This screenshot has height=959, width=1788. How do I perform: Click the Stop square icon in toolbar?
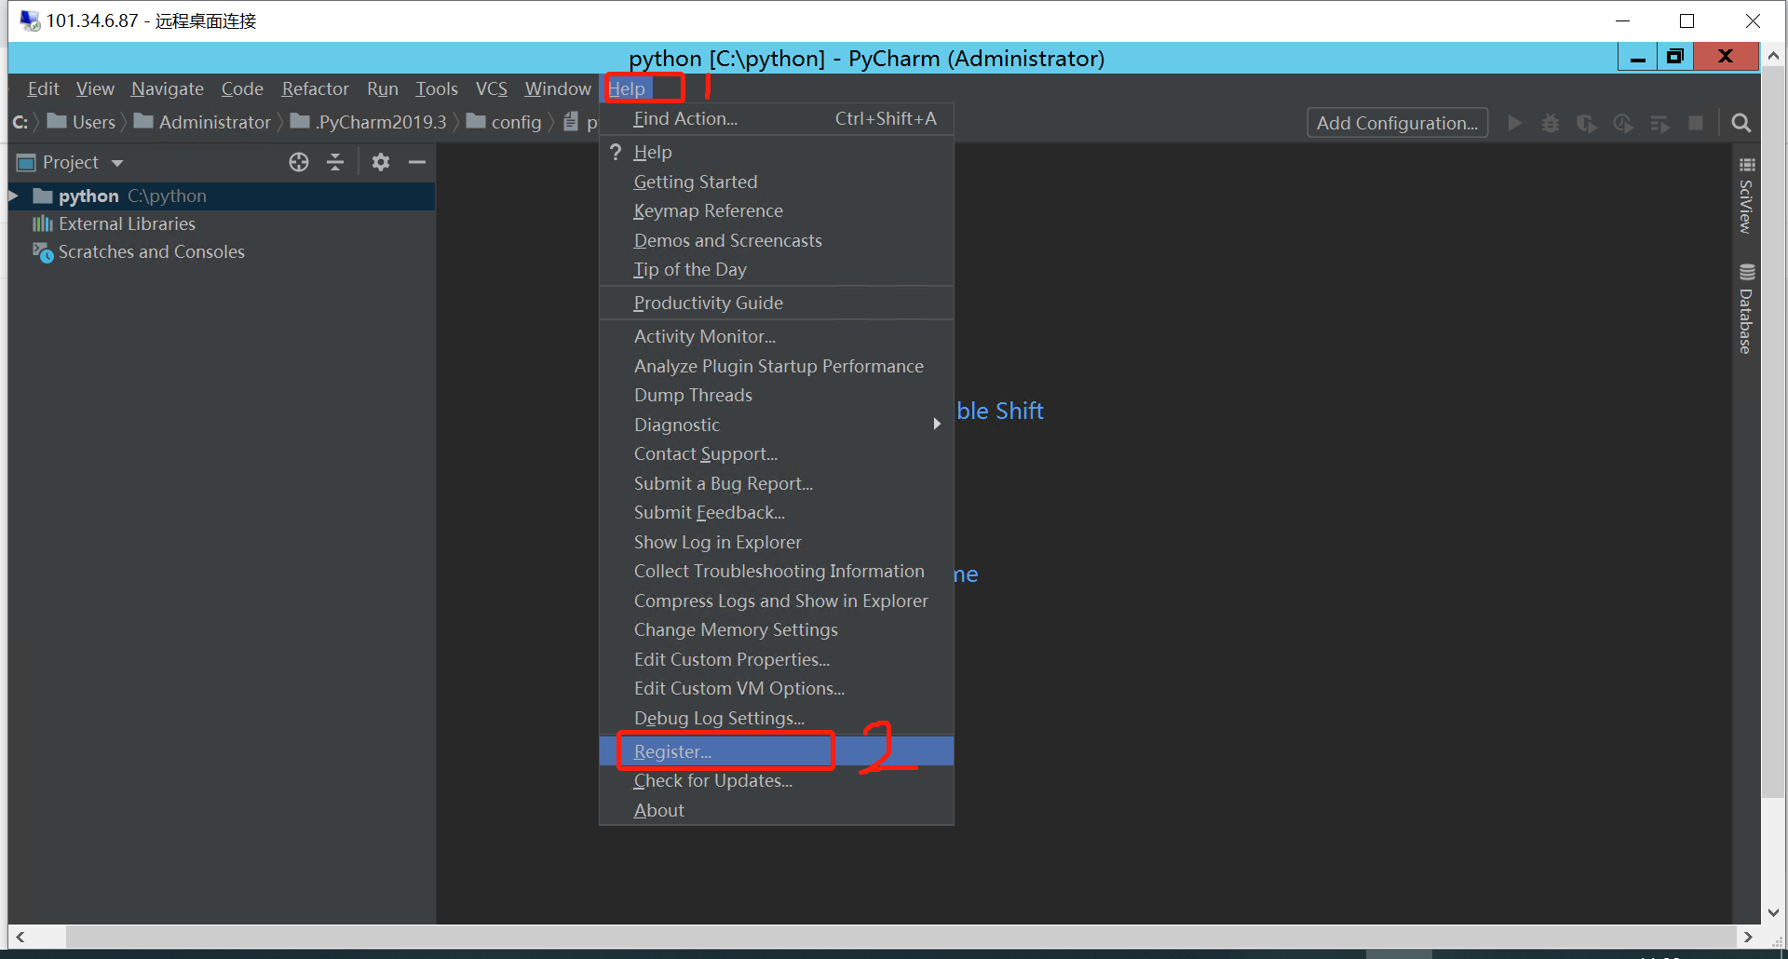1696,123
